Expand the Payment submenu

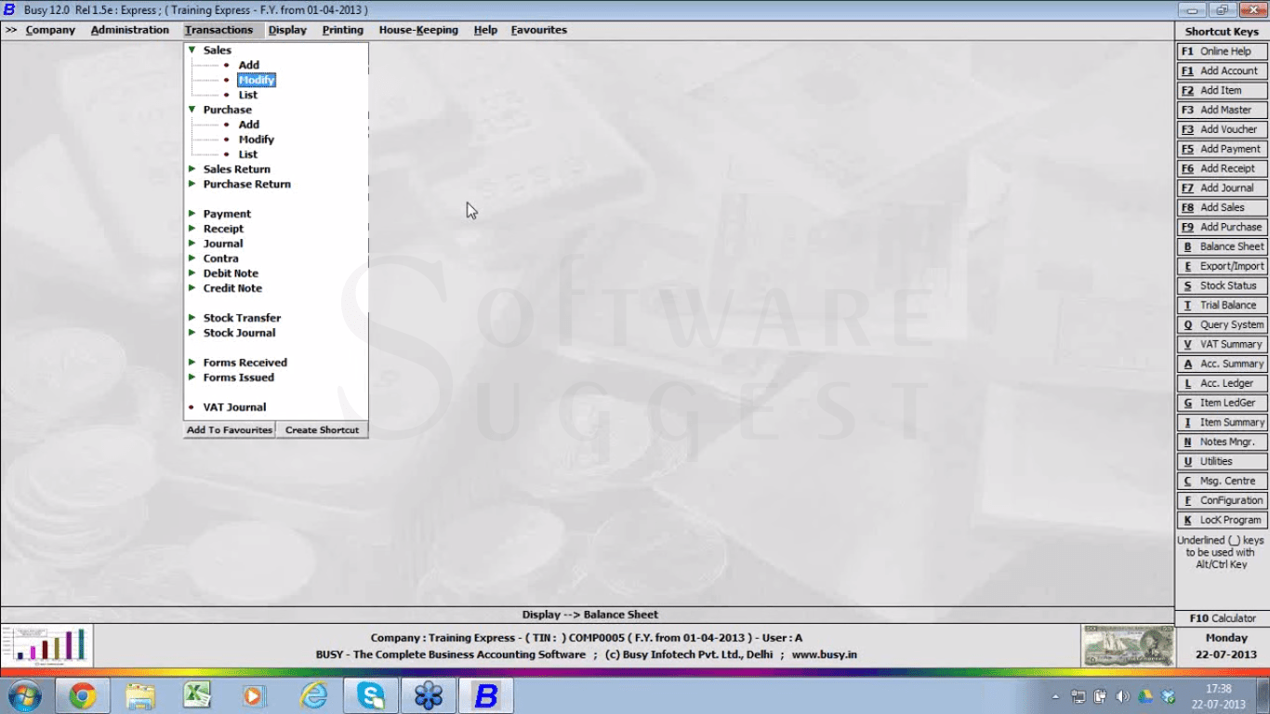click(x=192, y=213)
